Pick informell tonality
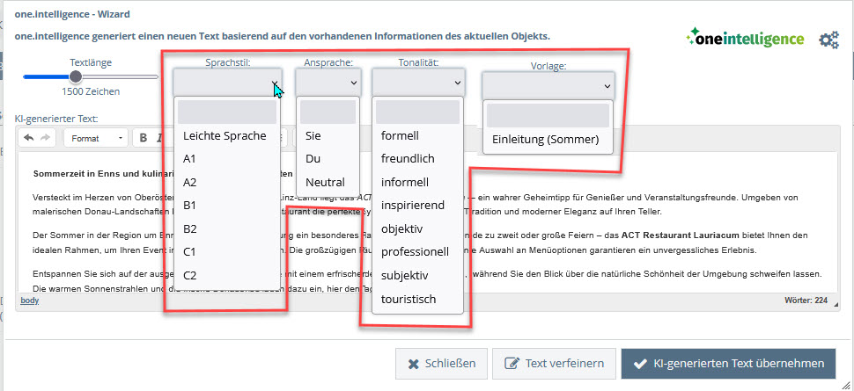This screenshot has width=854, height=391. 417,182
